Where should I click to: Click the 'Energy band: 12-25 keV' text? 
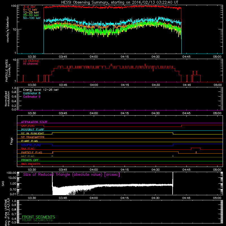(x=41, y=90)
